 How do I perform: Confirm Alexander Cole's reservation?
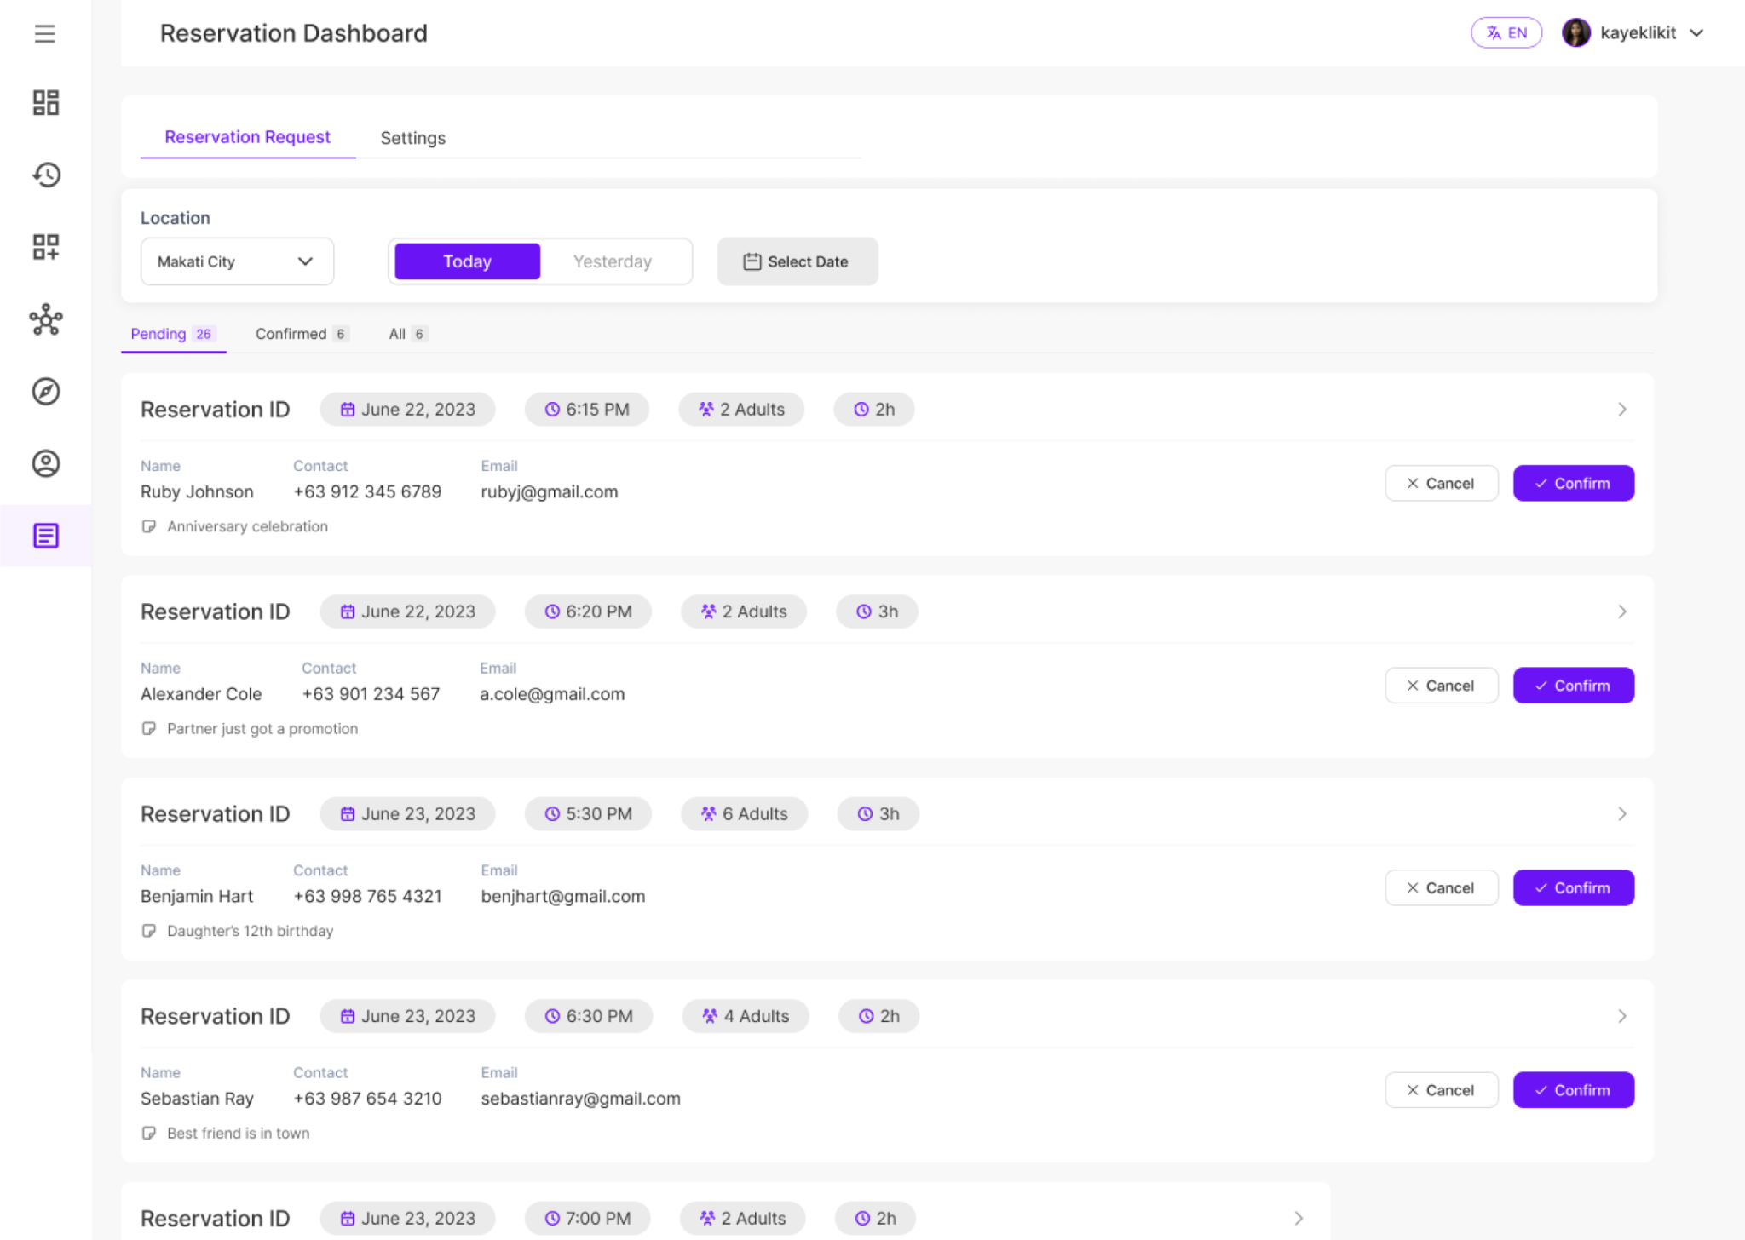coord(1573,686)
